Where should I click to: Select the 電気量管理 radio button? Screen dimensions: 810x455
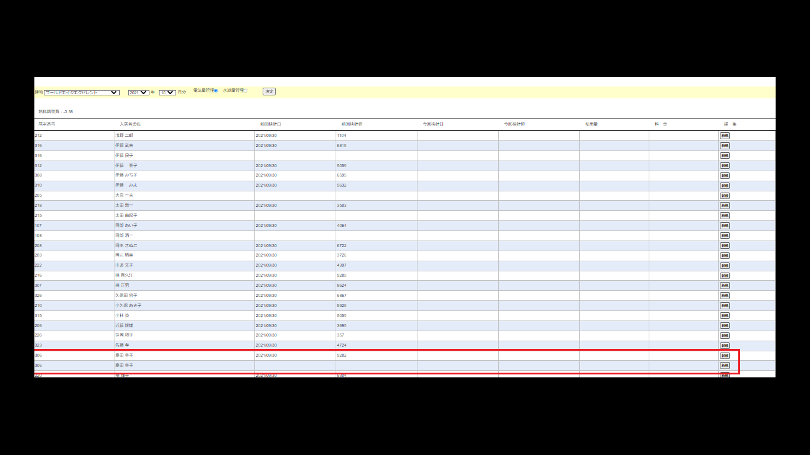[216, 91]
